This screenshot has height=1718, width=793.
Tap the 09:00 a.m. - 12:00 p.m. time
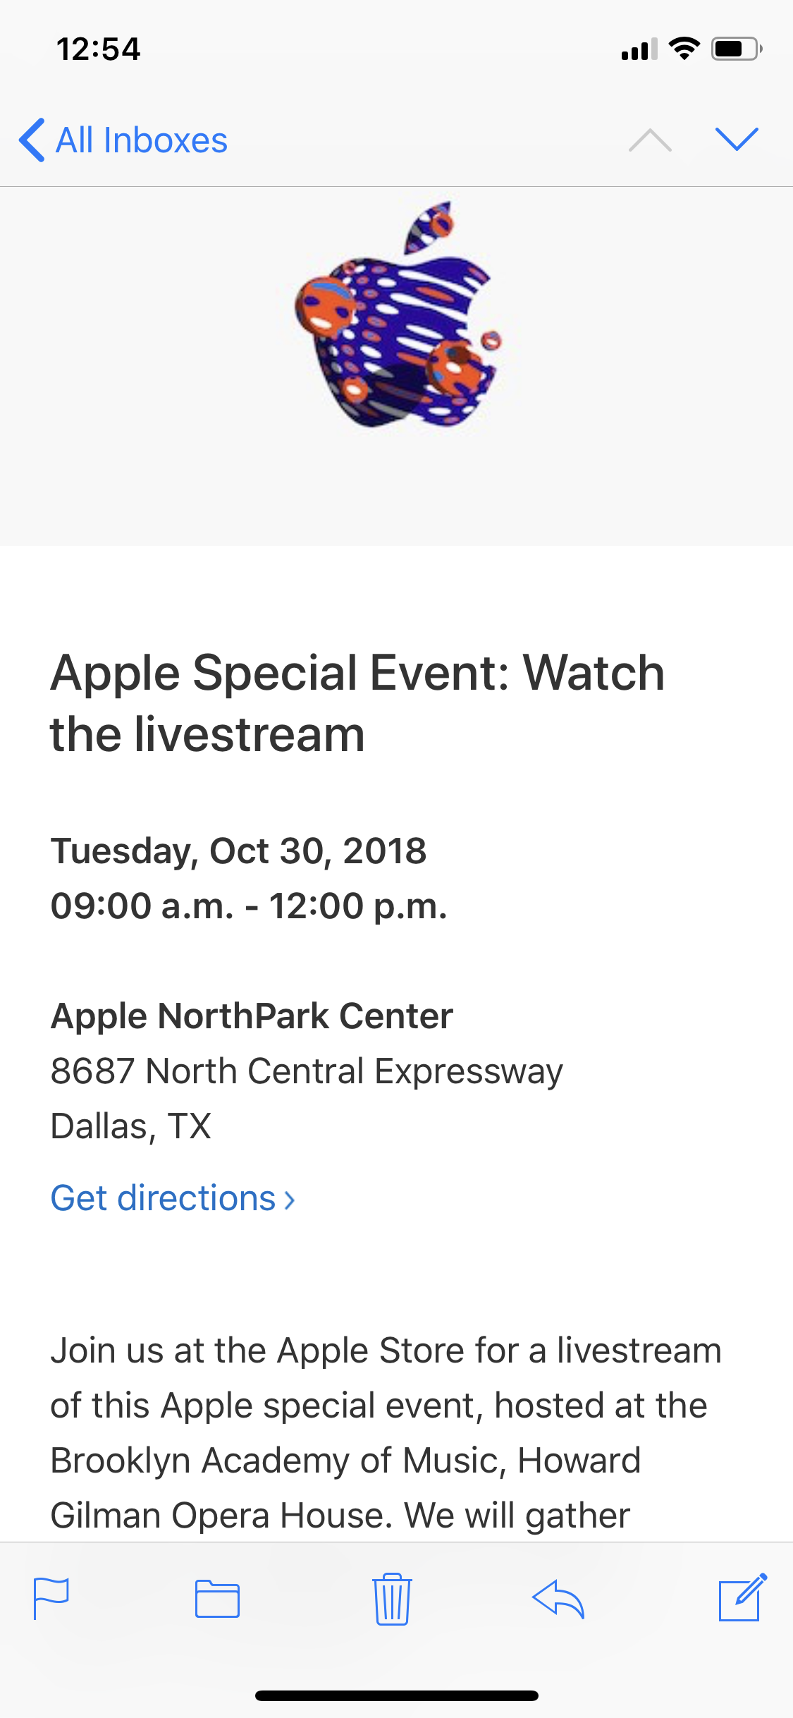click(249, 906)
